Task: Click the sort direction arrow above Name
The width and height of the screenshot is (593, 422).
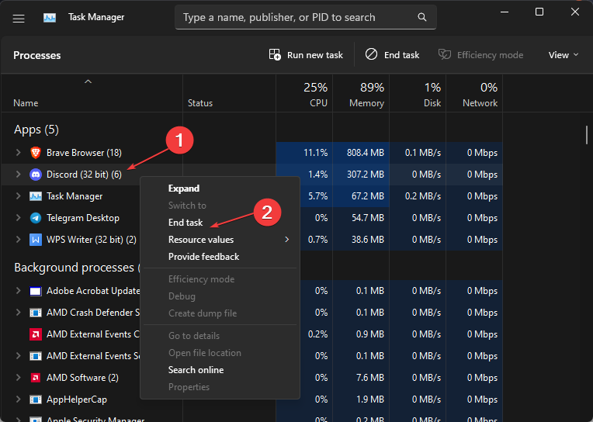Action: pyautogui.click(x=88, y=81)
